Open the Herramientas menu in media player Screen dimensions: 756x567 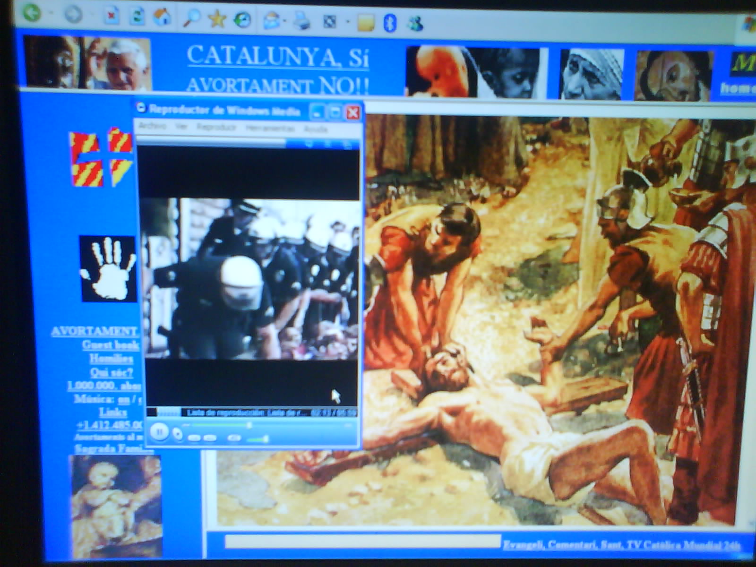(x=270, y=128)
